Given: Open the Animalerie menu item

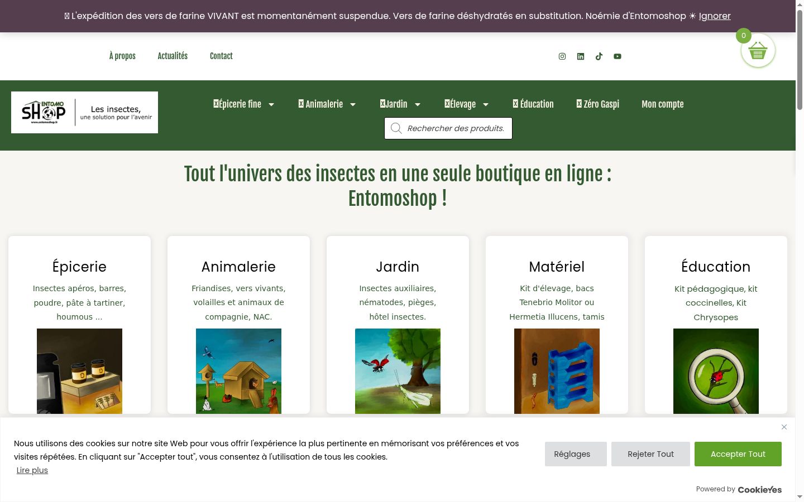Looking at the screenshot, I should point(320,104).
